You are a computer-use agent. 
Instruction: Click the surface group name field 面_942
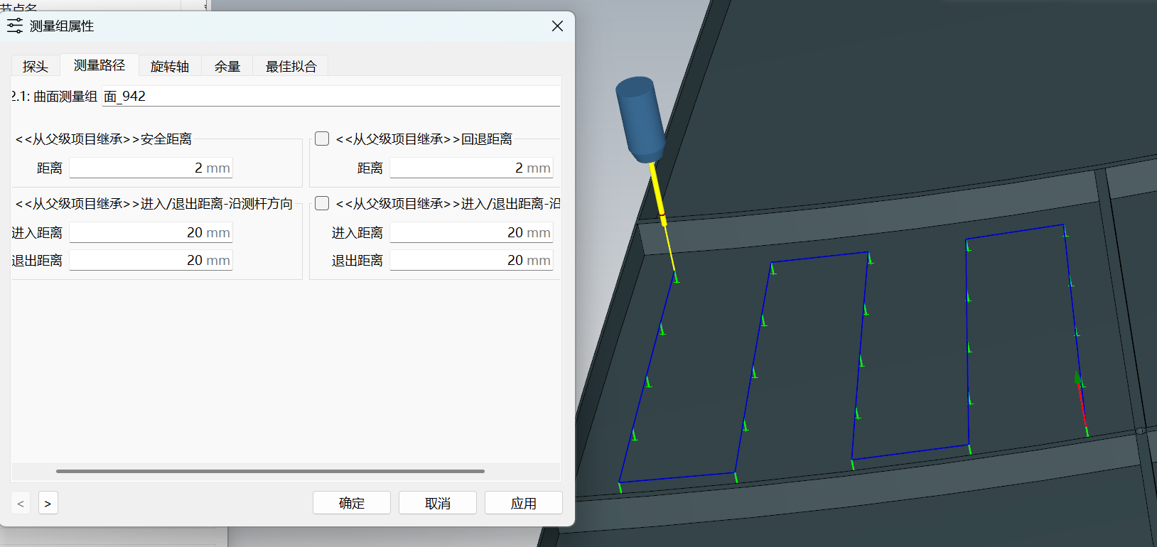[330, 97]
